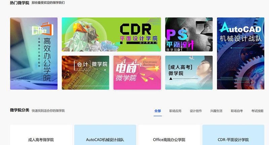This screenshot has width=269, height=145.
Task: Open the 会计 微学院 banner
Action: pyautogui.click(x=85, y=73)
